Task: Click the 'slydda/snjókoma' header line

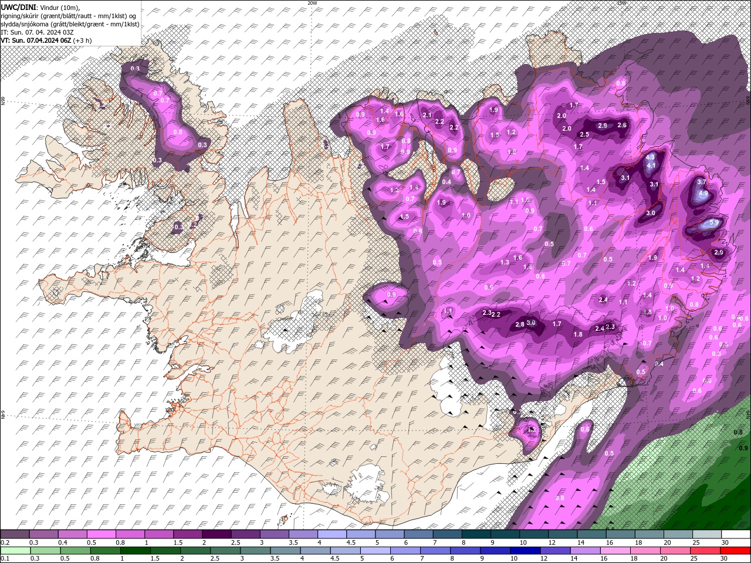Action: [70, 24]
